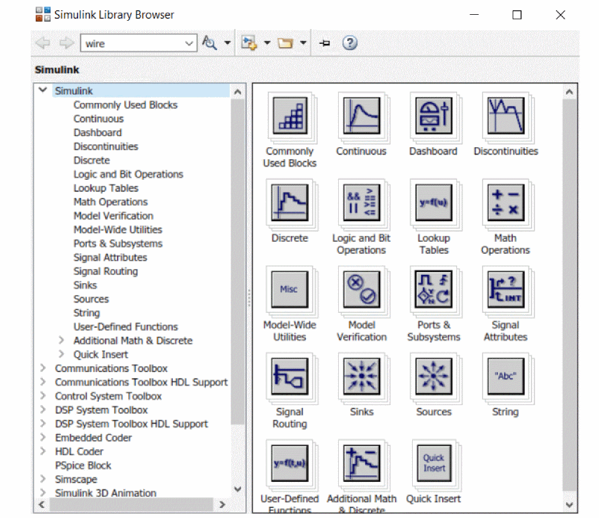The height and width of the screenshot is (518, 599).
Task: Open the folder icon dropdown arrow
Action: [x=303, y=43]
